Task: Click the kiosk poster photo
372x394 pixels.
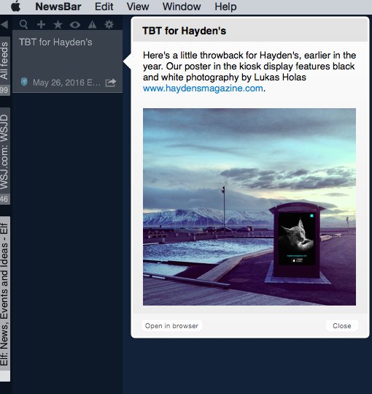Action: point(249,207)
